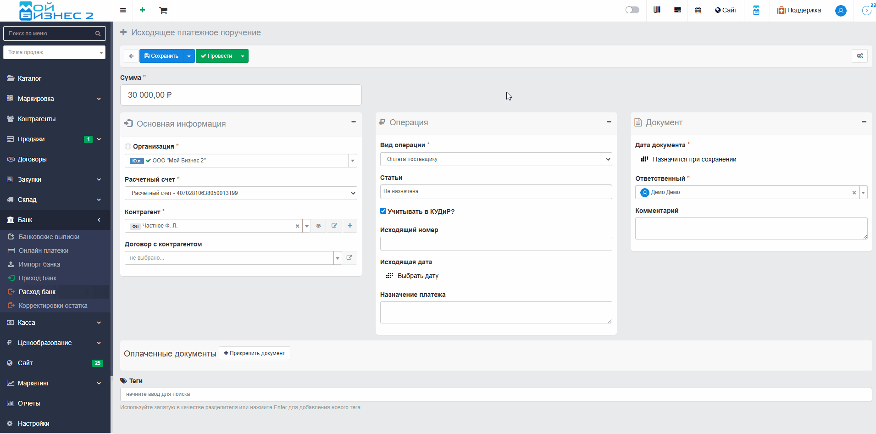Click the Сохранить button
This screenshot has width=876, height=434.
[x=161, y=56]
